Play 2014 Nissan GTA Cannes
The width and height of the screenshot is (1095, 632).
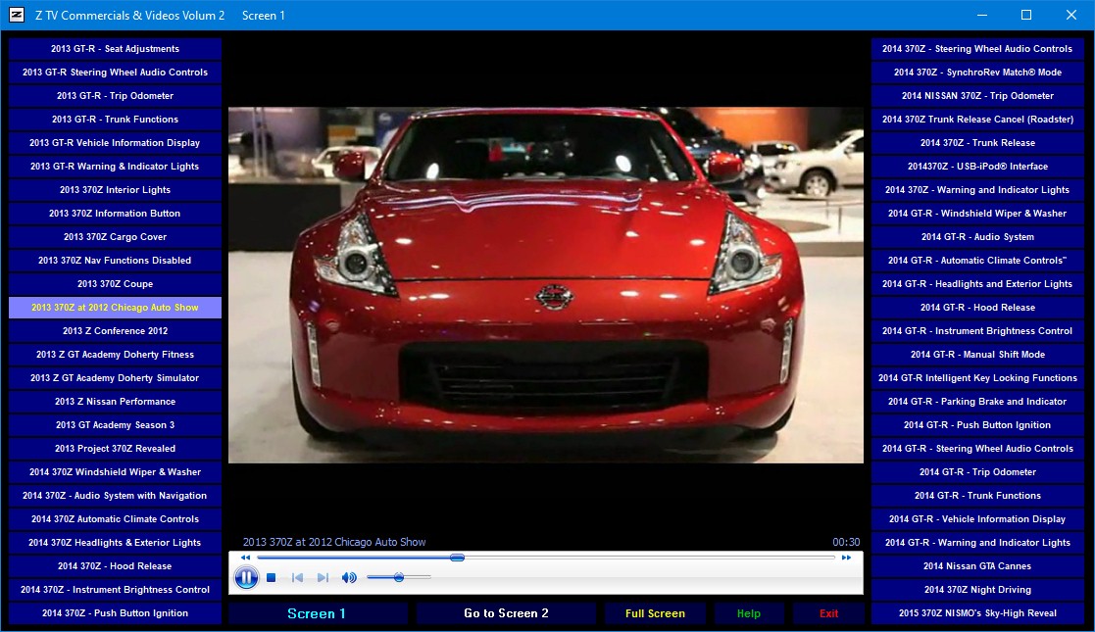click(977, 565)
